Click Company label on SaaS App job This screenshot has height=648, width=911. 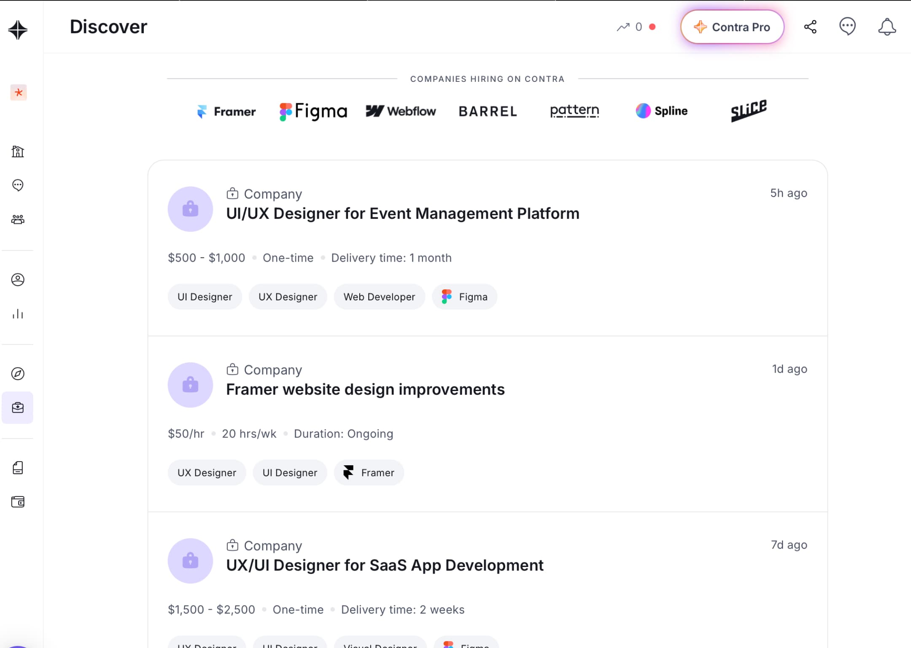[x=273, y=545]
